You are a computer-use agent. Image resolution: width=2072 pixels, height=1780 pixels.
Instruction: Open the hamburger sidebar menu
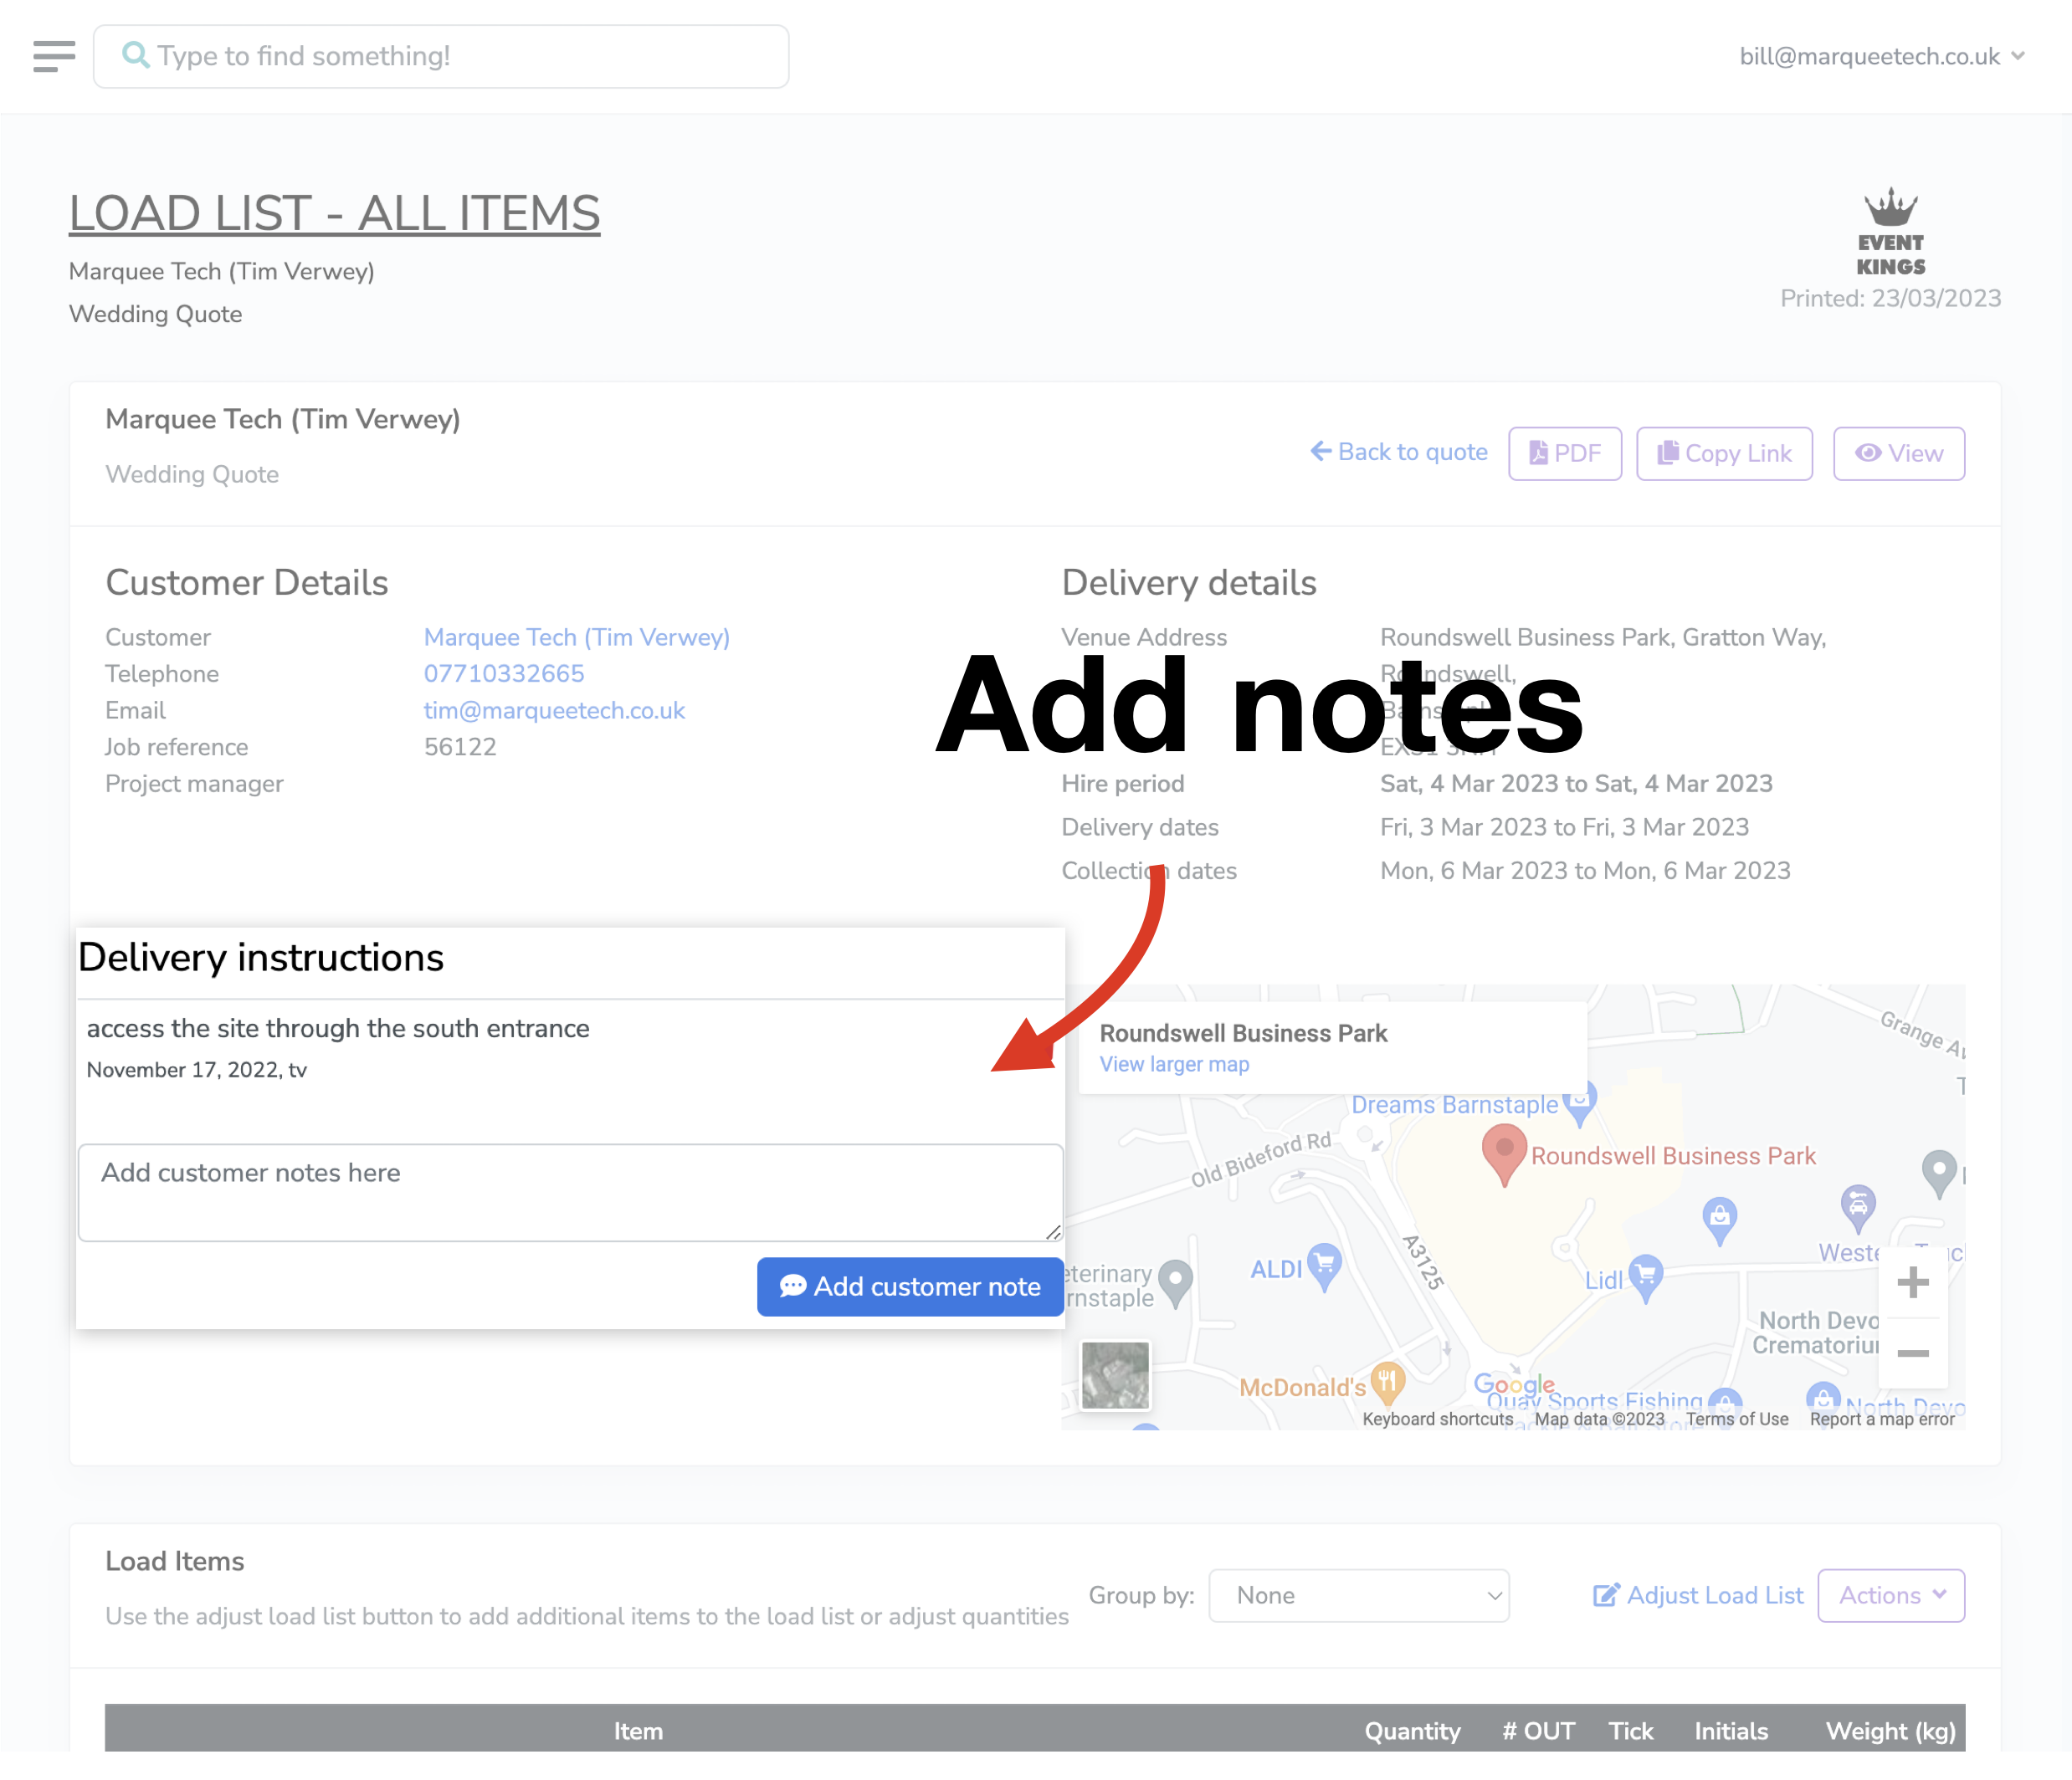click(54, 56)
